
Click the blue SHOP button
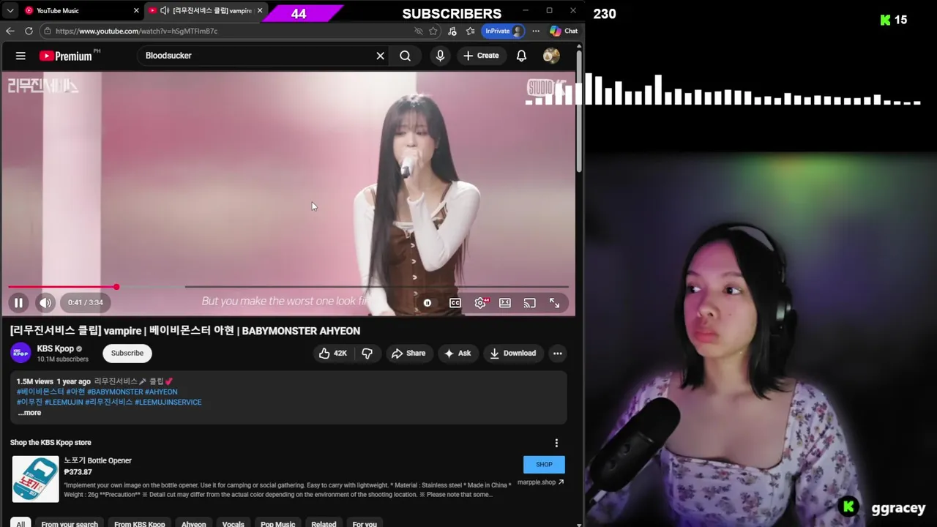(x=544, y=464)
